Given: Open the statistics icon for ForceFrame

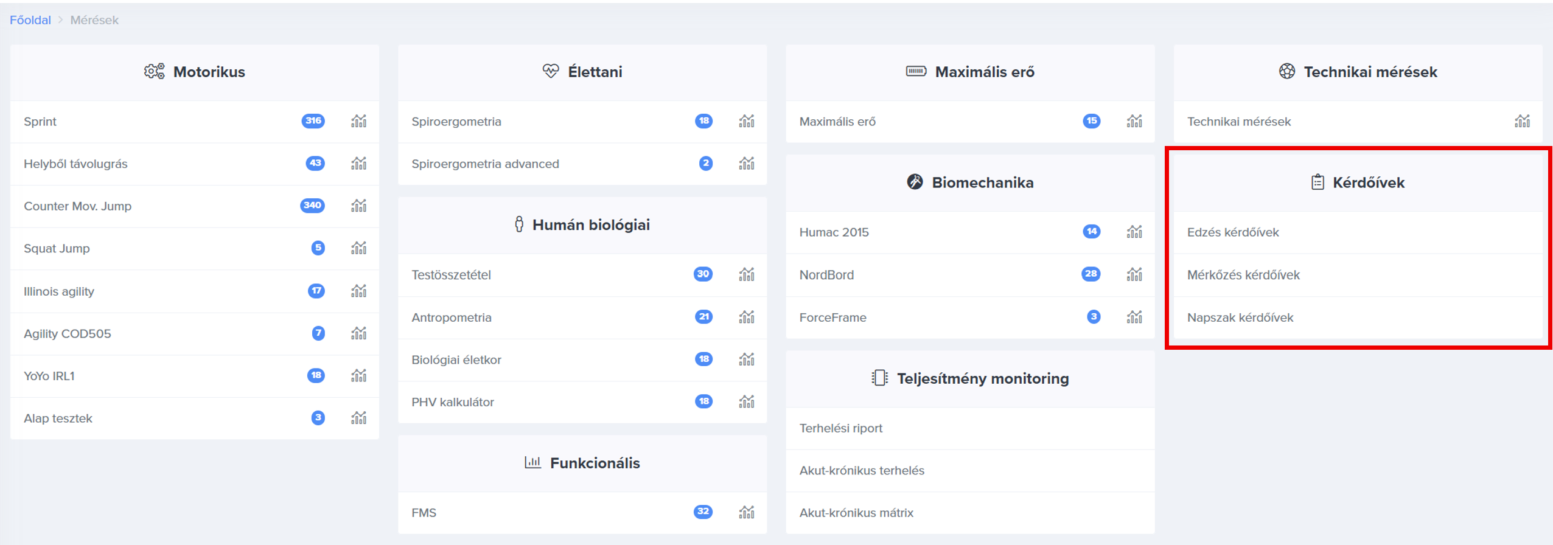Looking at the screenshot, I should click(1134, 317).
